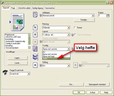Collapse the Tosidig dropdown arrow
Viewport: 114px width, 96px height.
(68, 49)
